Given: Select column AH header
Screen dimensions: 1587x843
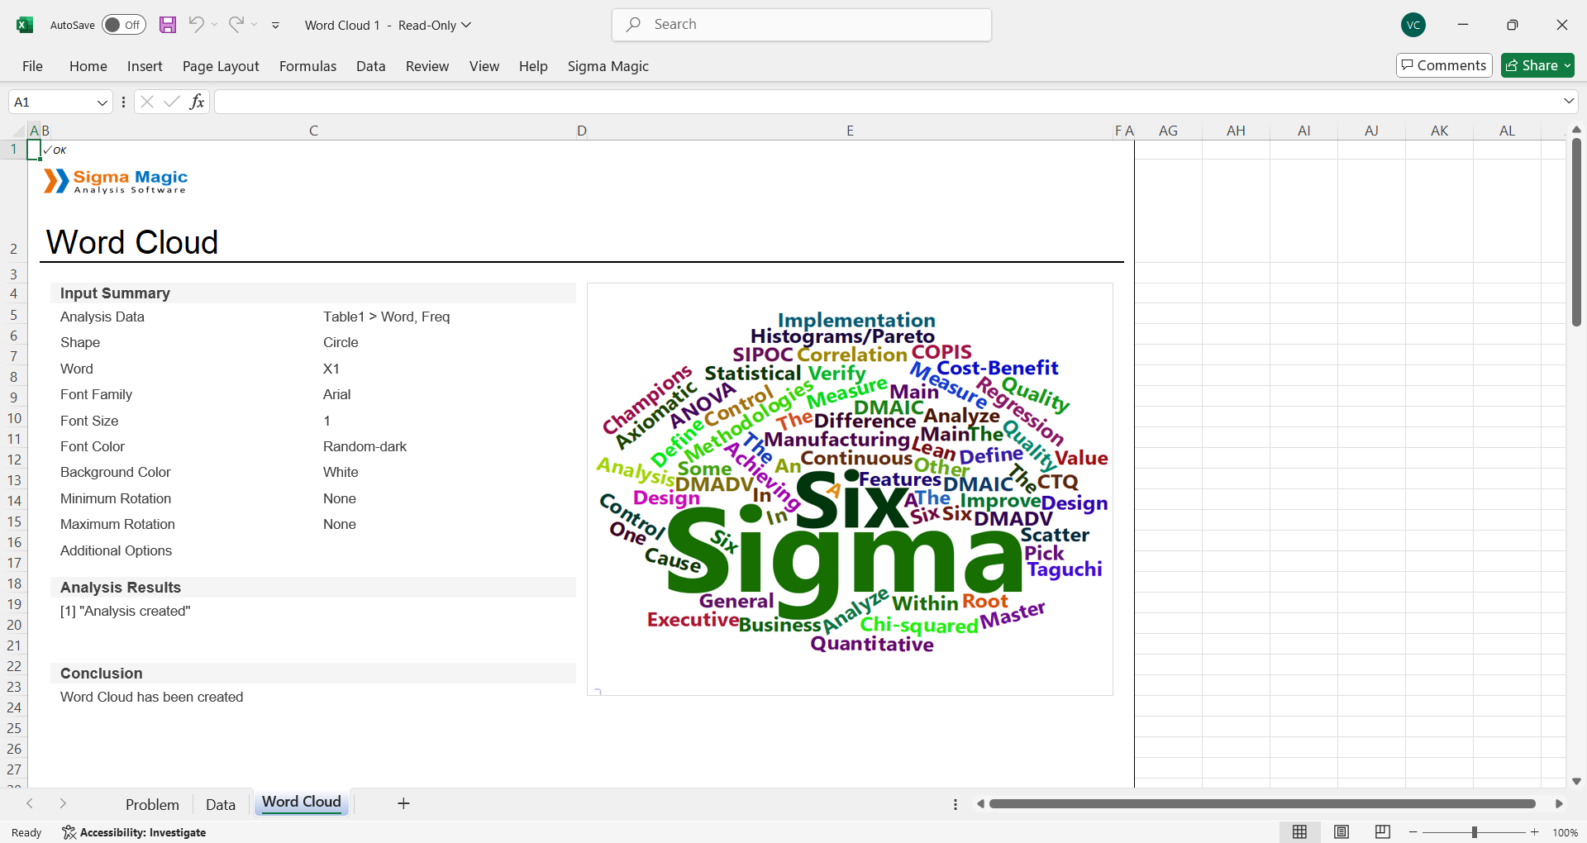Looking at the screenshot, I should point(1236,131).
